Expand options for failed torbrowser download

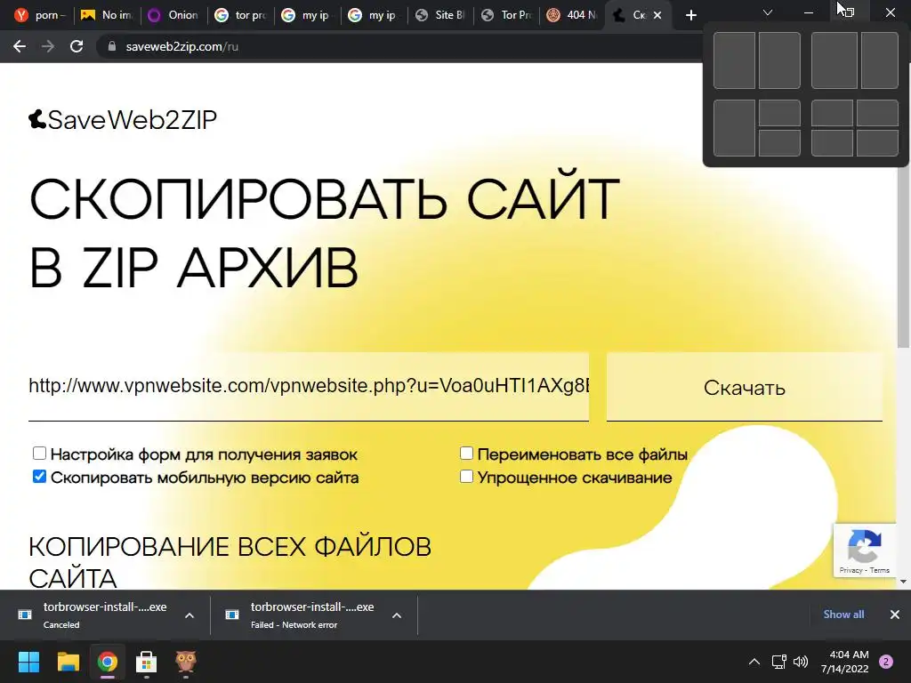[x=397, y=615]
